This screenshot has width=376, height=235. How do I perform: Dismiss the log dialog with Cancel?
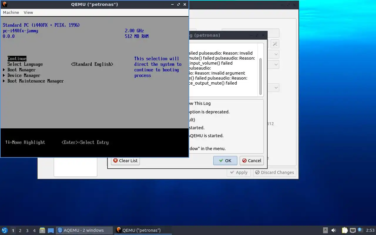[251, 160]
